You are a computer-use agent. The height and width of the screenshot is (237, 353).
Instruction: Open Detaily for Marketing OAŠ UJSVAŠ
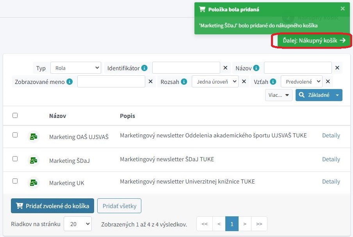331,135
